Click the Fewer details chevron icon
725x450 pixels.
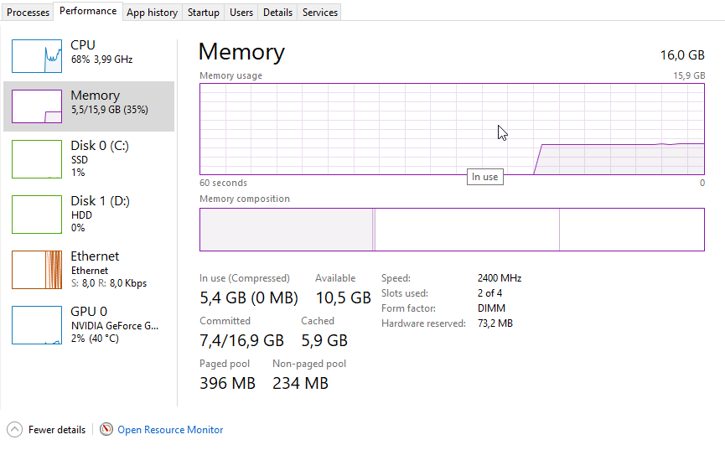point(14,430)
